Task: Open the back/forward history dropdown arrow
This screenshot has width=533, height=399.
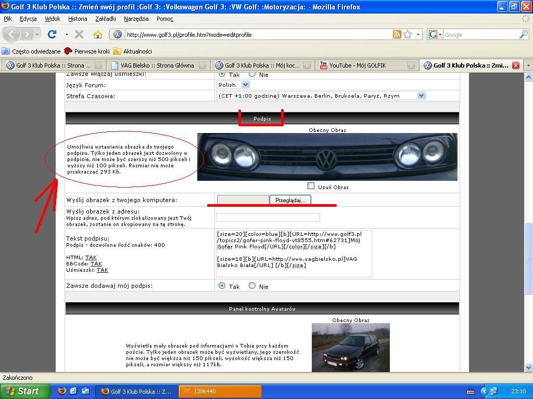Action: pyautogui.click(x=37, y=34)
